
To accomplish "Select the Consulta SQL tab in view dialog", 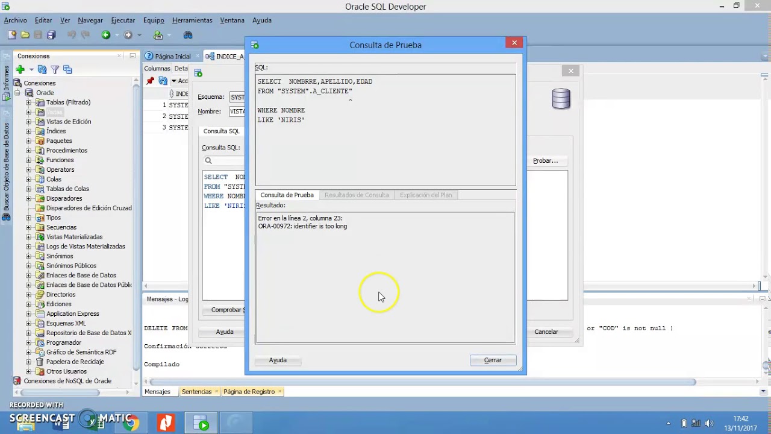I will 222,131.
